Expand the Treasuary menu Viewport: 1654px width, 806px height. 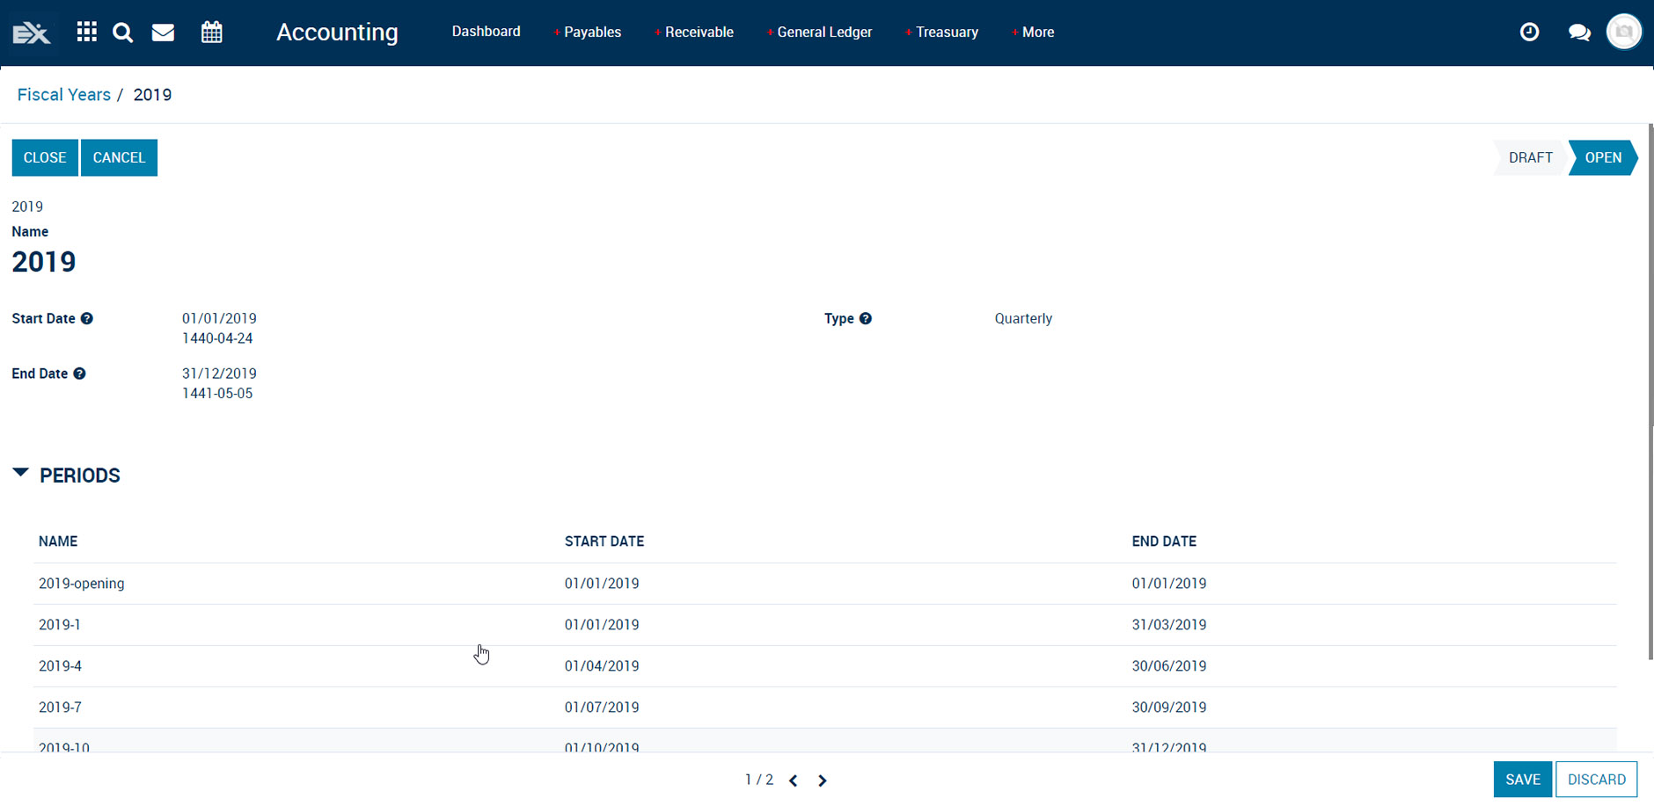tap(941, 33)
